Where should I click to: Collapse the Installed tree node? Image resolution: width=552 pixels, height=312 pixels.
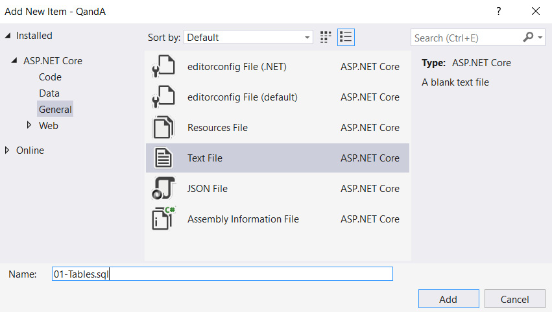[8, 36]
